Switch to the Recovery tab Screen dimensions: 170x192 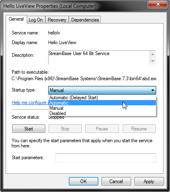tap(57, 20)
